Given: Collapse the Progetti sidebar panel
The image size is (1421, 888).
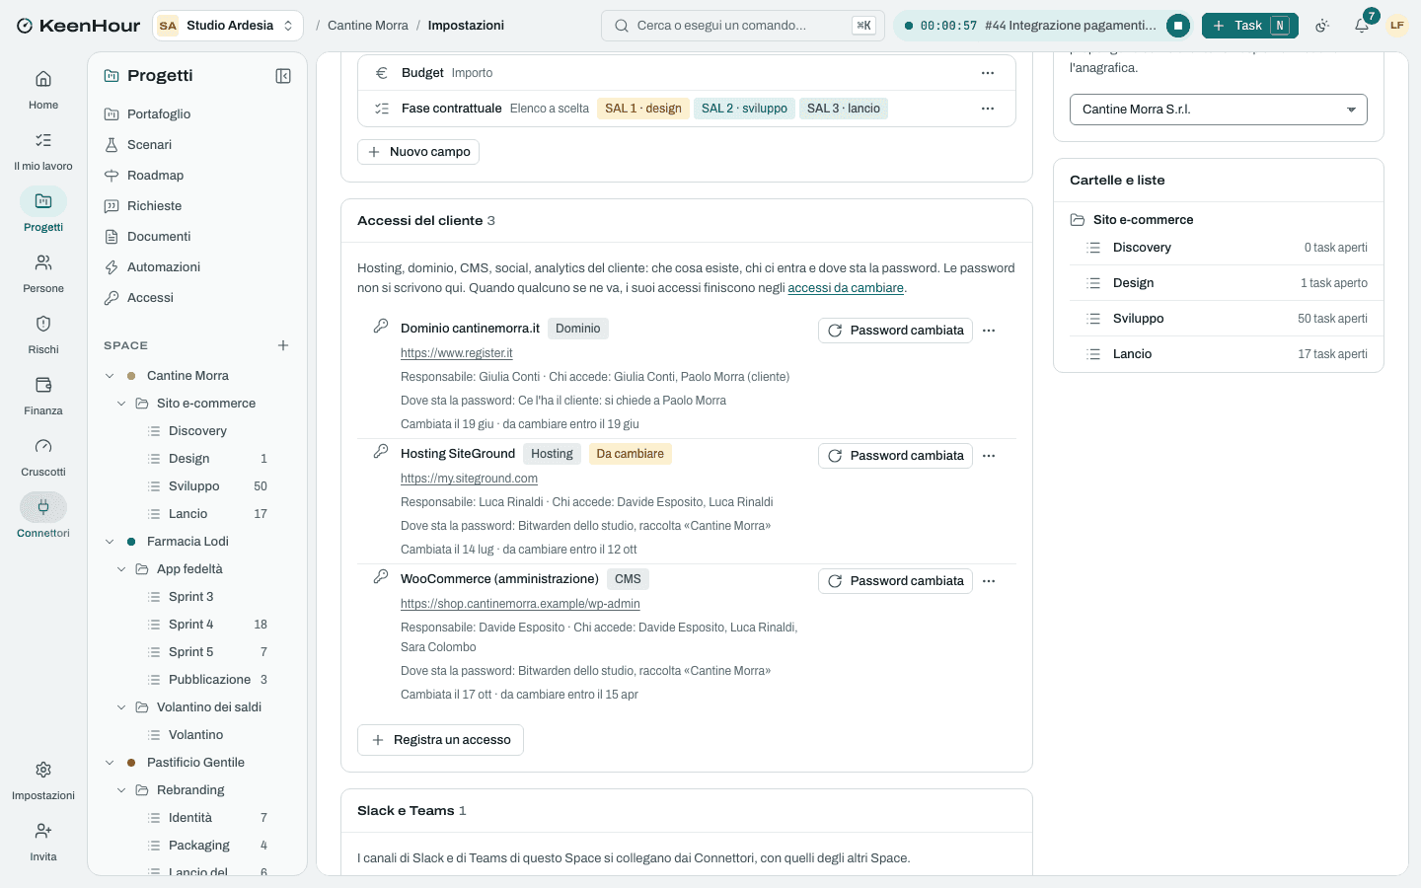Looking at the screenshot, I should coord(283,76).
